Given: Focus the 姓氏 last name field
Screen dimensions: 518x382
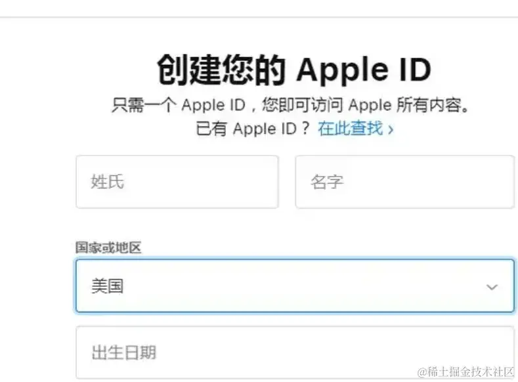Looking at the screenshot, I should [177, 182].
